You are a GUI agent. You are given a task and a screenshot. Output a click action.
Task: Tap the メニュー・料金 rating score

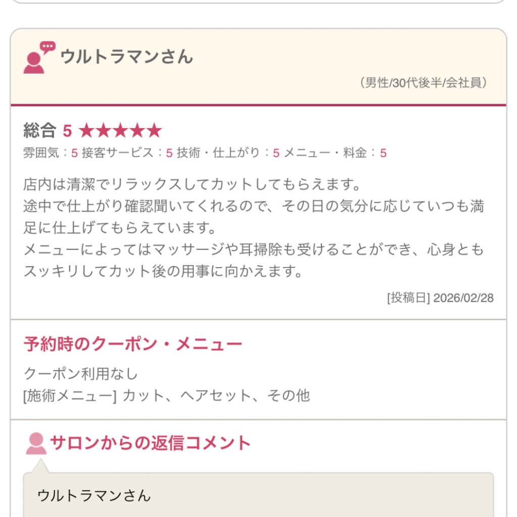[x=383, y=153]
